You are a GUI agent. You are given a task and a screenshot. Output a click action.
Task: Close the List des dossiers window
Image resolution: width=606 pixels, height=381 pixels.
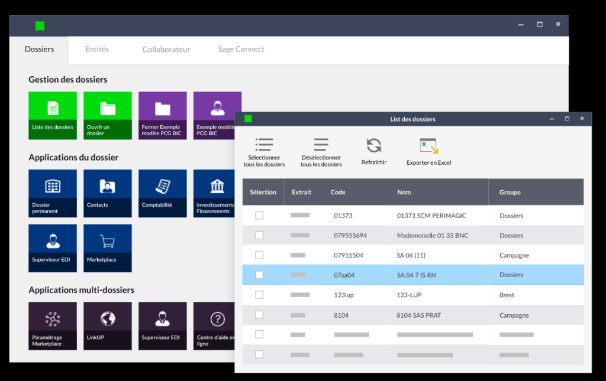[x=582, y=118]
